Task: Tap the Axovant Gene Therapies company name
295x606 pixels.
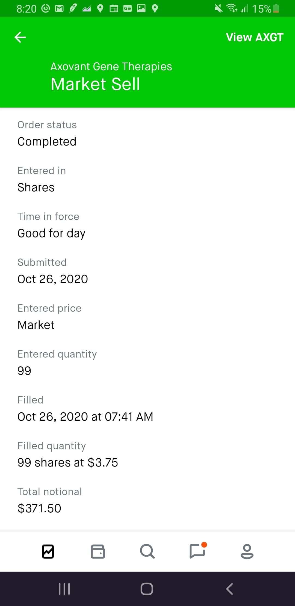Action: pyautogui.click(x=111, y=67)
